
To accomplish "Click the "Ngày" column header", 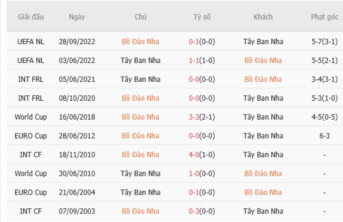I will point(76,17).
